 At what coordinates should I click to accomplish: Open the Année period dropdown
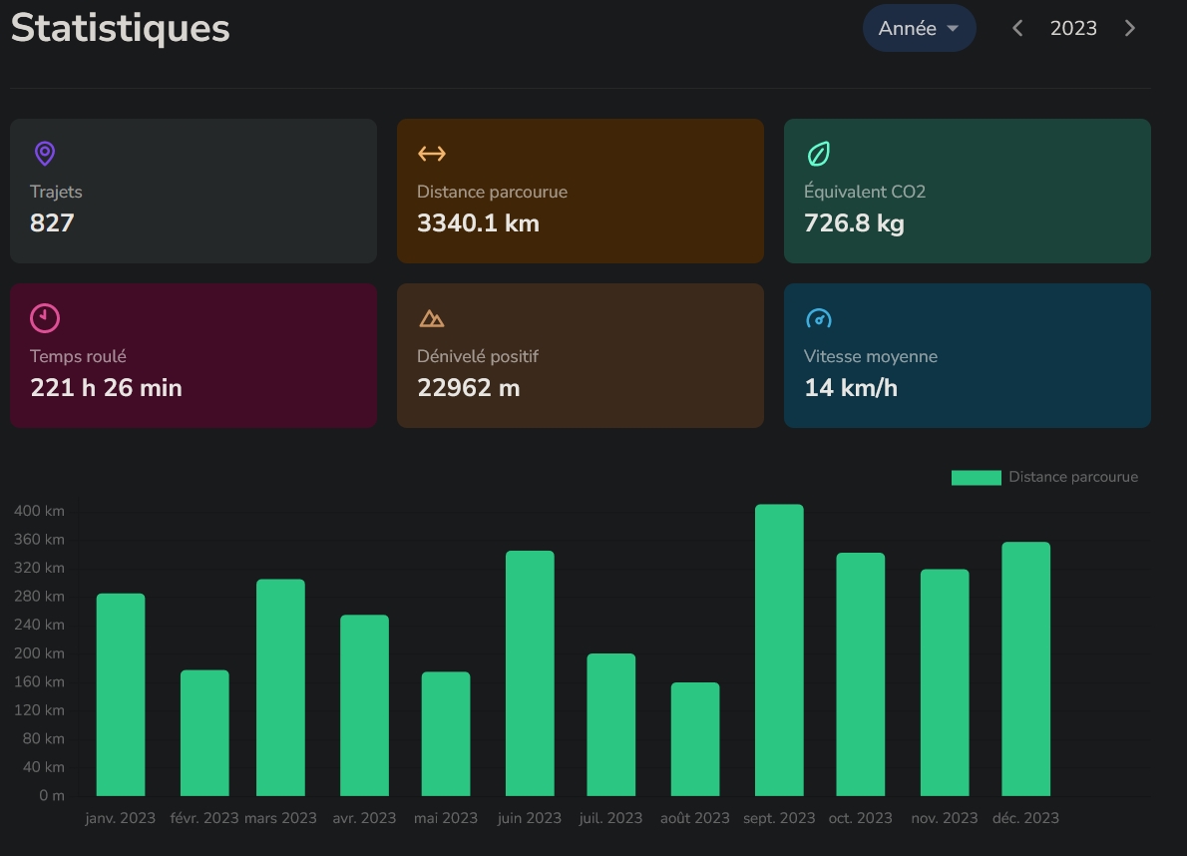pos(919,28)
